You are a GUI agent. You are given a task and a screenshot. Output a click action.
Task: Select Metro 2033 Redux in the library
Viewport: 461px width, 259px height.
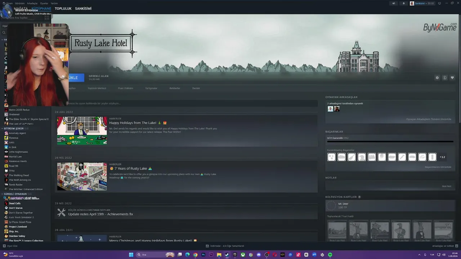click(x=19, y=110)
